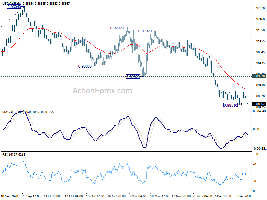Click the 3 Nov 04:00 date label

138,196
